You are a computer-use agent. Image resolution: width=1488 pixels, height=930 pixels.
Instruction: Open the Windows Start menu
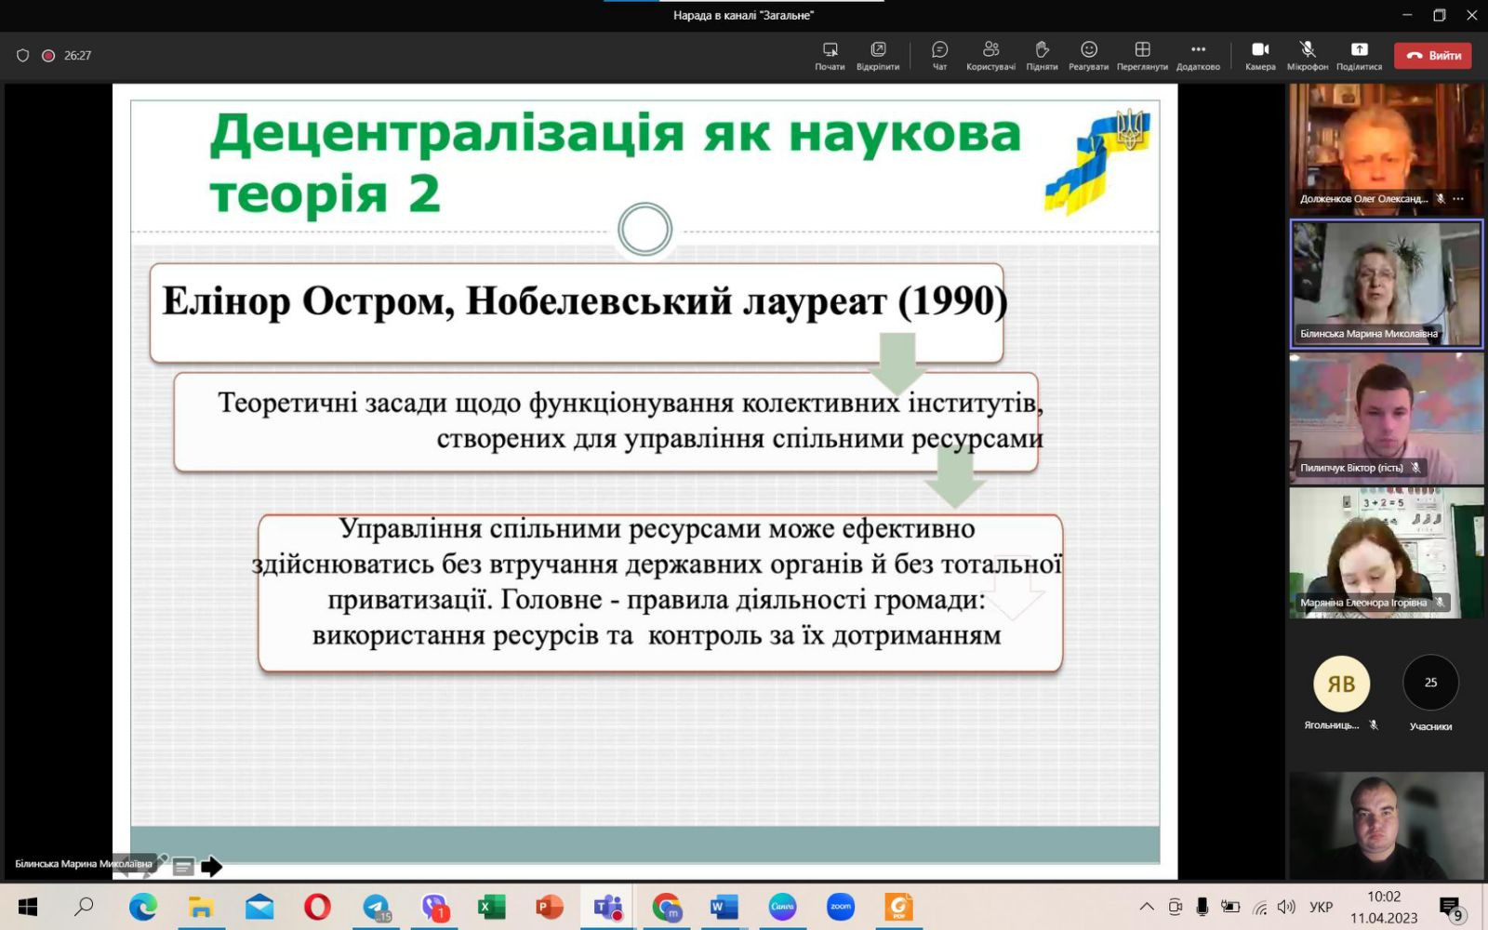[28, 907]
